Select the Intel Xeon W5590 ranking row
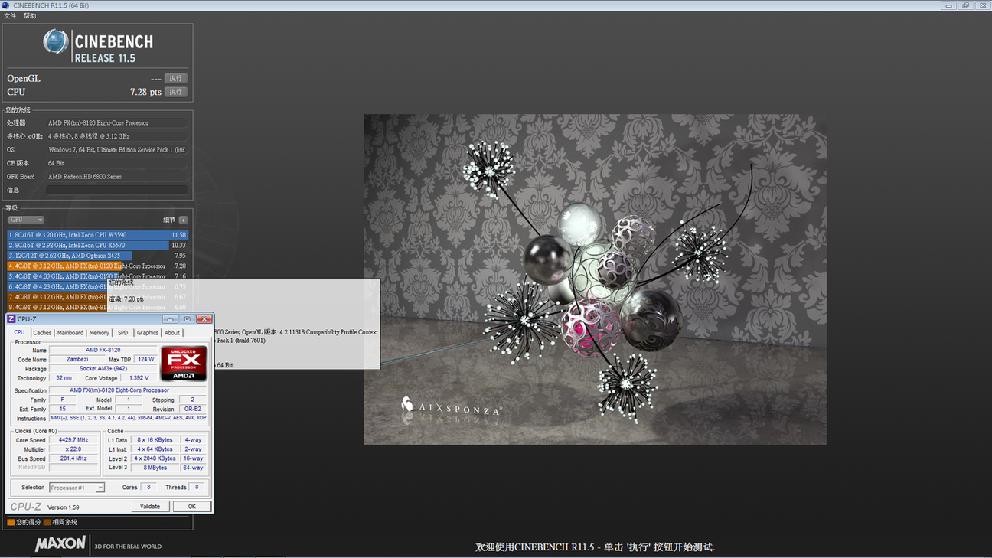 click(97, 235)
